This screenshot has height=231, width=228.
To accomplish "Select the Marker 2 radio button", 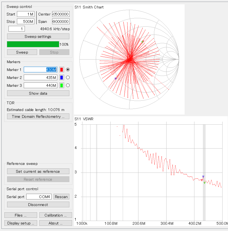I will (x=68, y=78).
